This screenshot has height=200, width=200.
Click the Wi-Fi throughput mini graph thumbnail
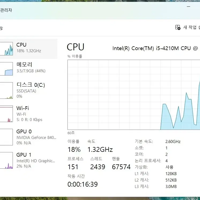click(x=6, y=114)
